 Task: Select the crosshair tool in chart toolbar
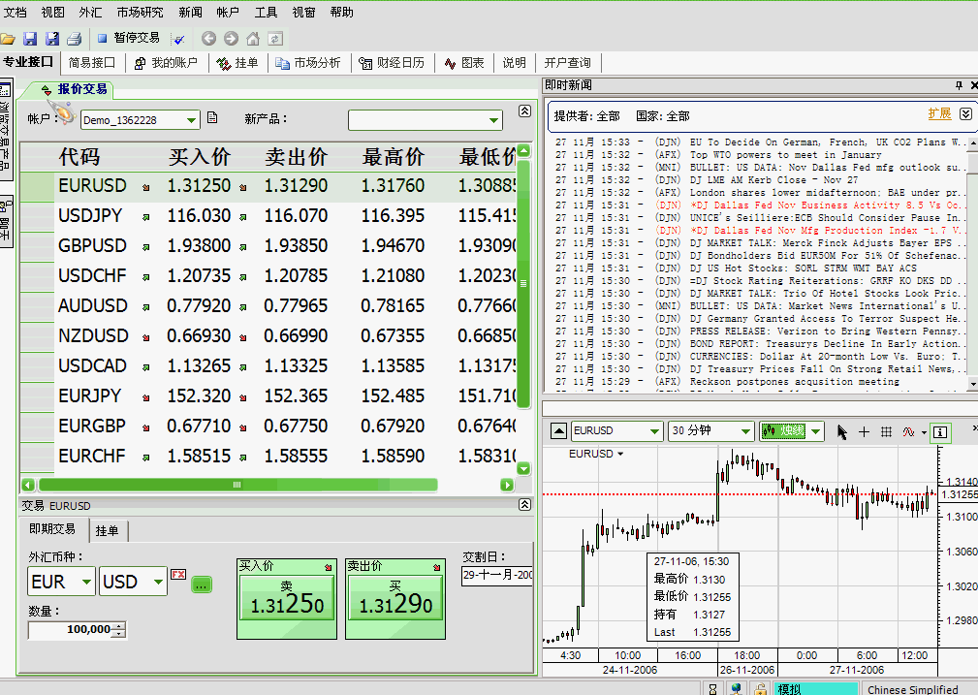point(864,432)
